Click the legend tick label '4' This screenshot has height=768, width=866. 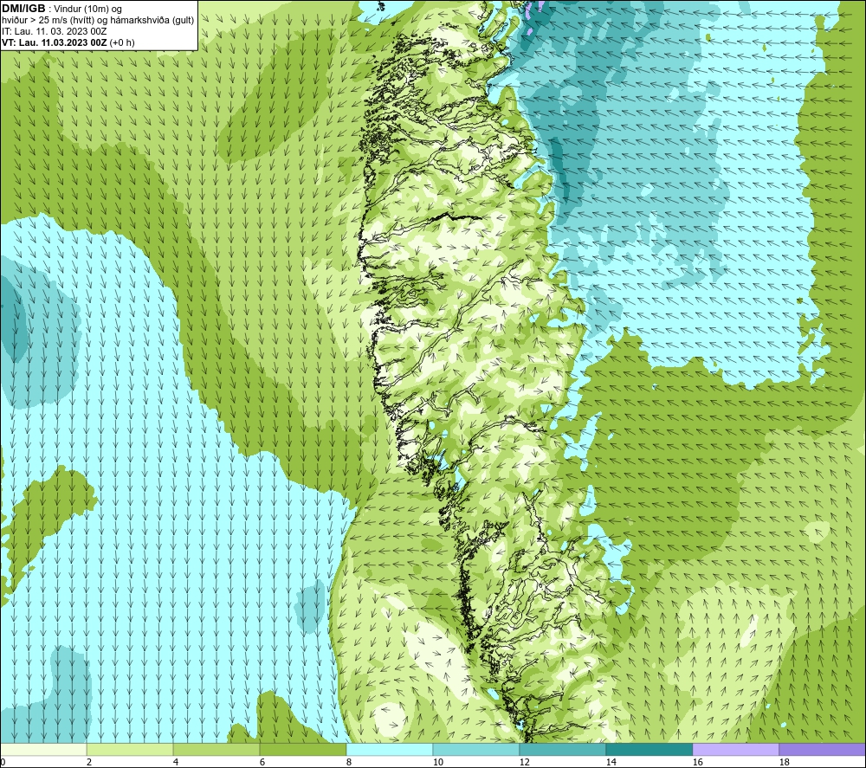coord(176,763)
